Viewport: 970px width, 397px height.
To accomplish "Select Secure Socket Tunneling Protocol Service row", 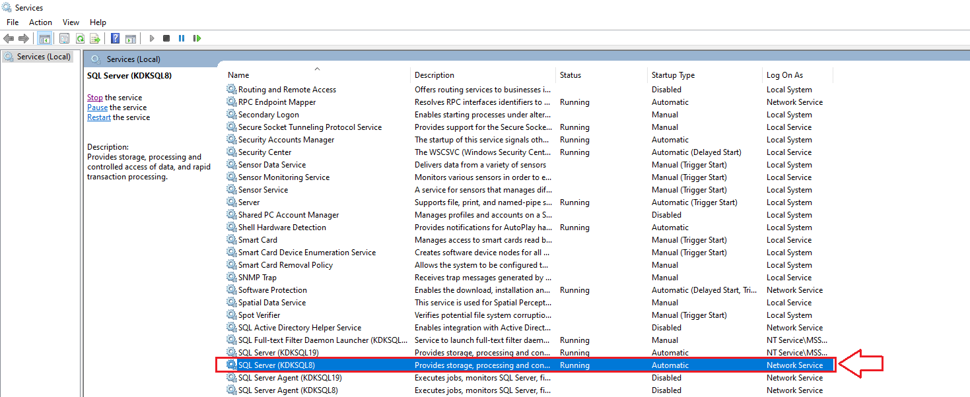I will (x=530, y=127).
